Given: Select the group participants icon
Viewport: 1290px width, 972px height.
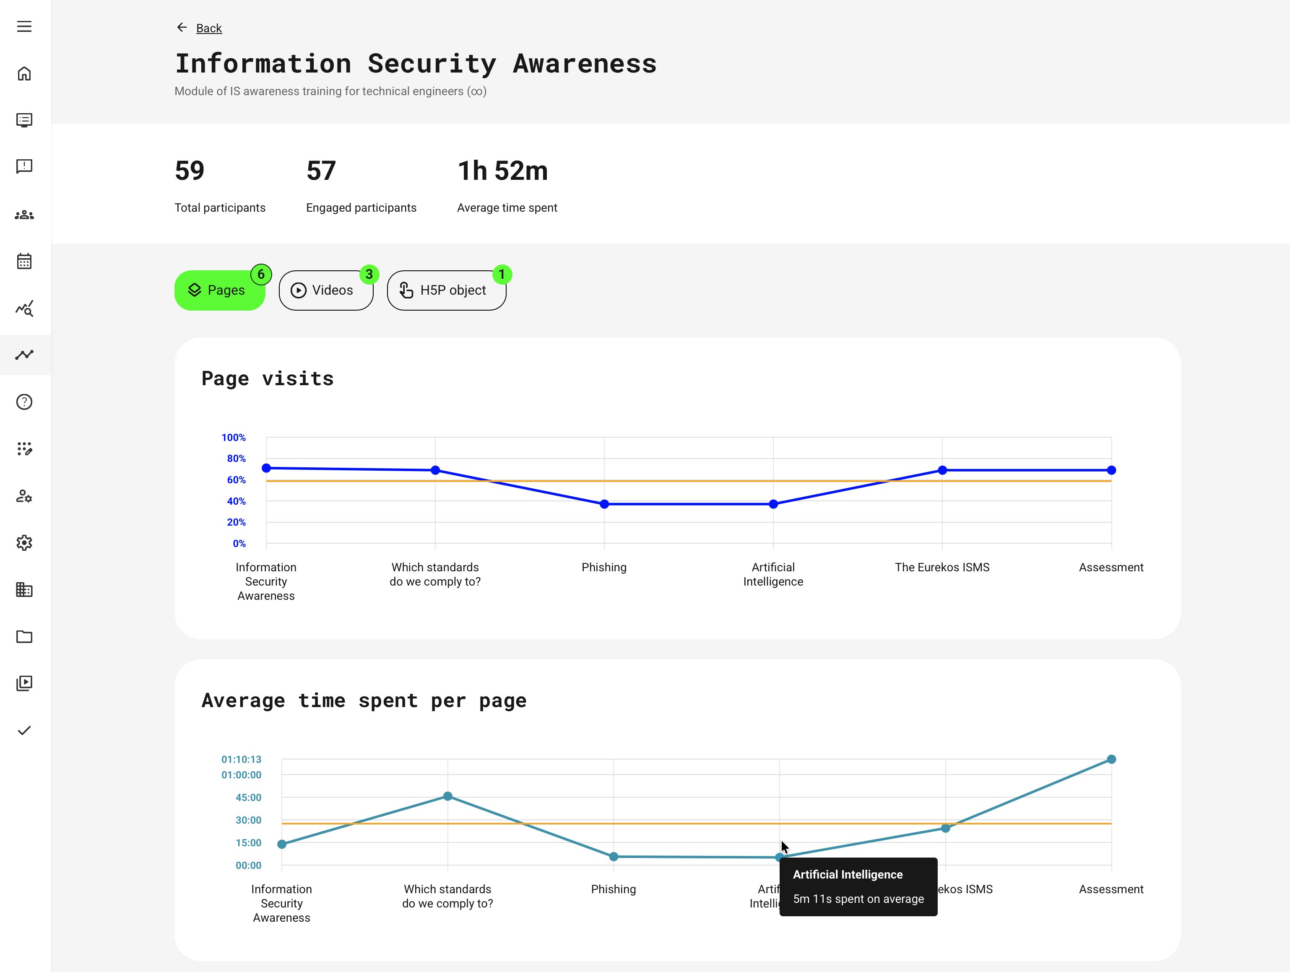Looking at the screenshot, I should coord(25,215).
